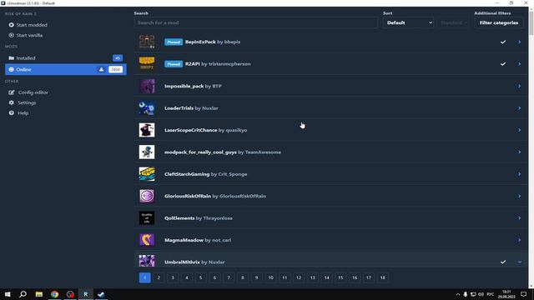The width and height of the screenshot is (534, 300).
Task: Expand the QolElements row chevron
Action: coord(519,218)
